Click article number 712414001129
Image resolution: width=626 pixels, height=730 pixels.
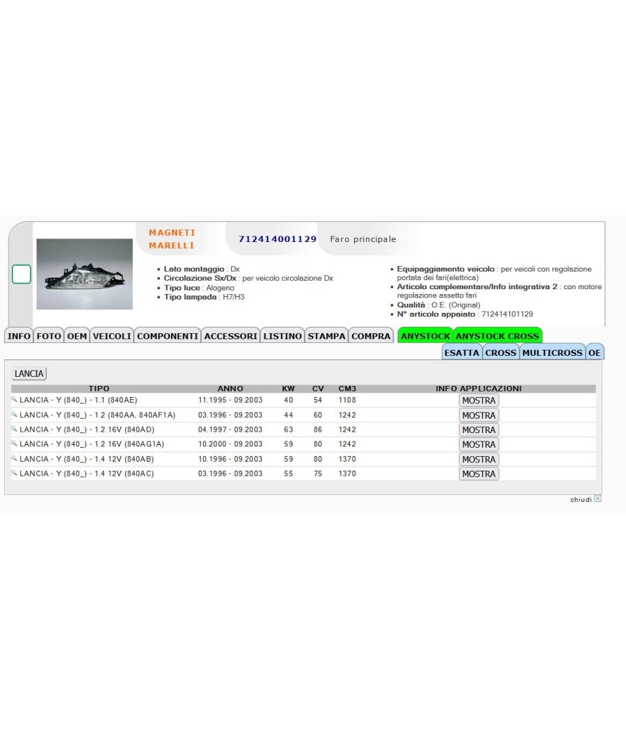(x=278, y=239)
